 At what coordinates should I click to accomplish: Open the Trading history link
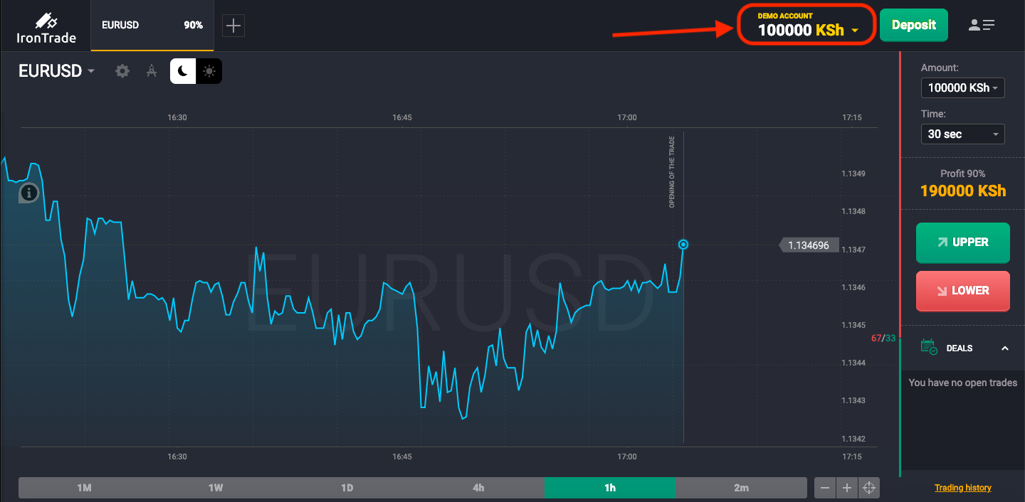[x=962, y=488]
